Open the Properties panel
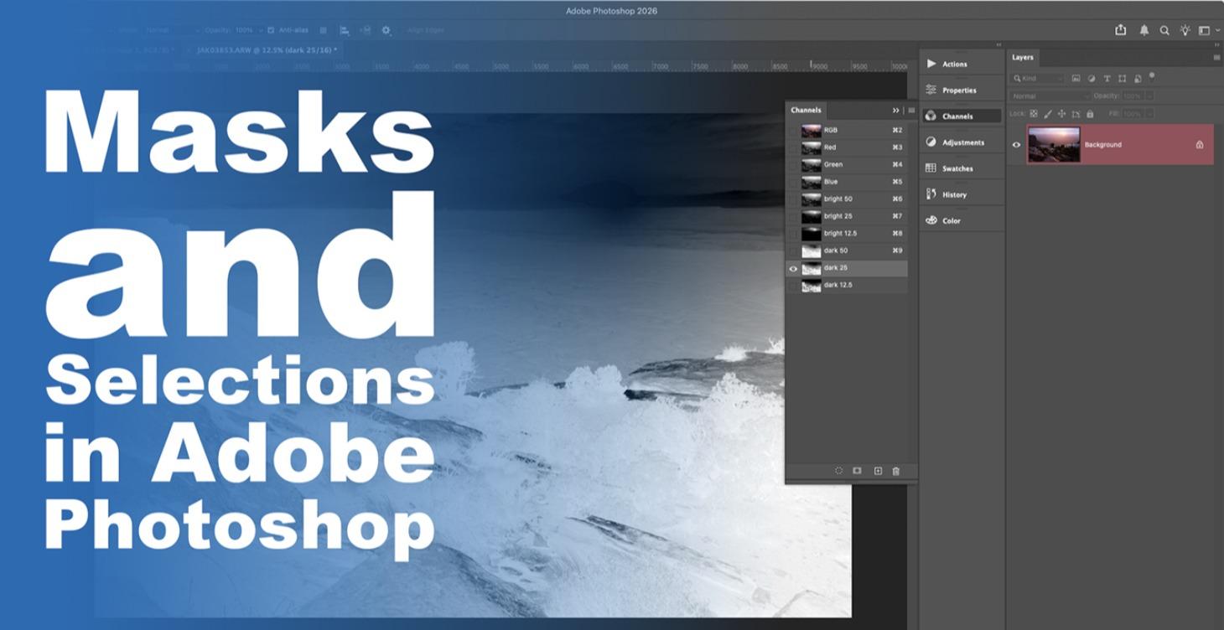1224x630 pixels. point(962,90)
